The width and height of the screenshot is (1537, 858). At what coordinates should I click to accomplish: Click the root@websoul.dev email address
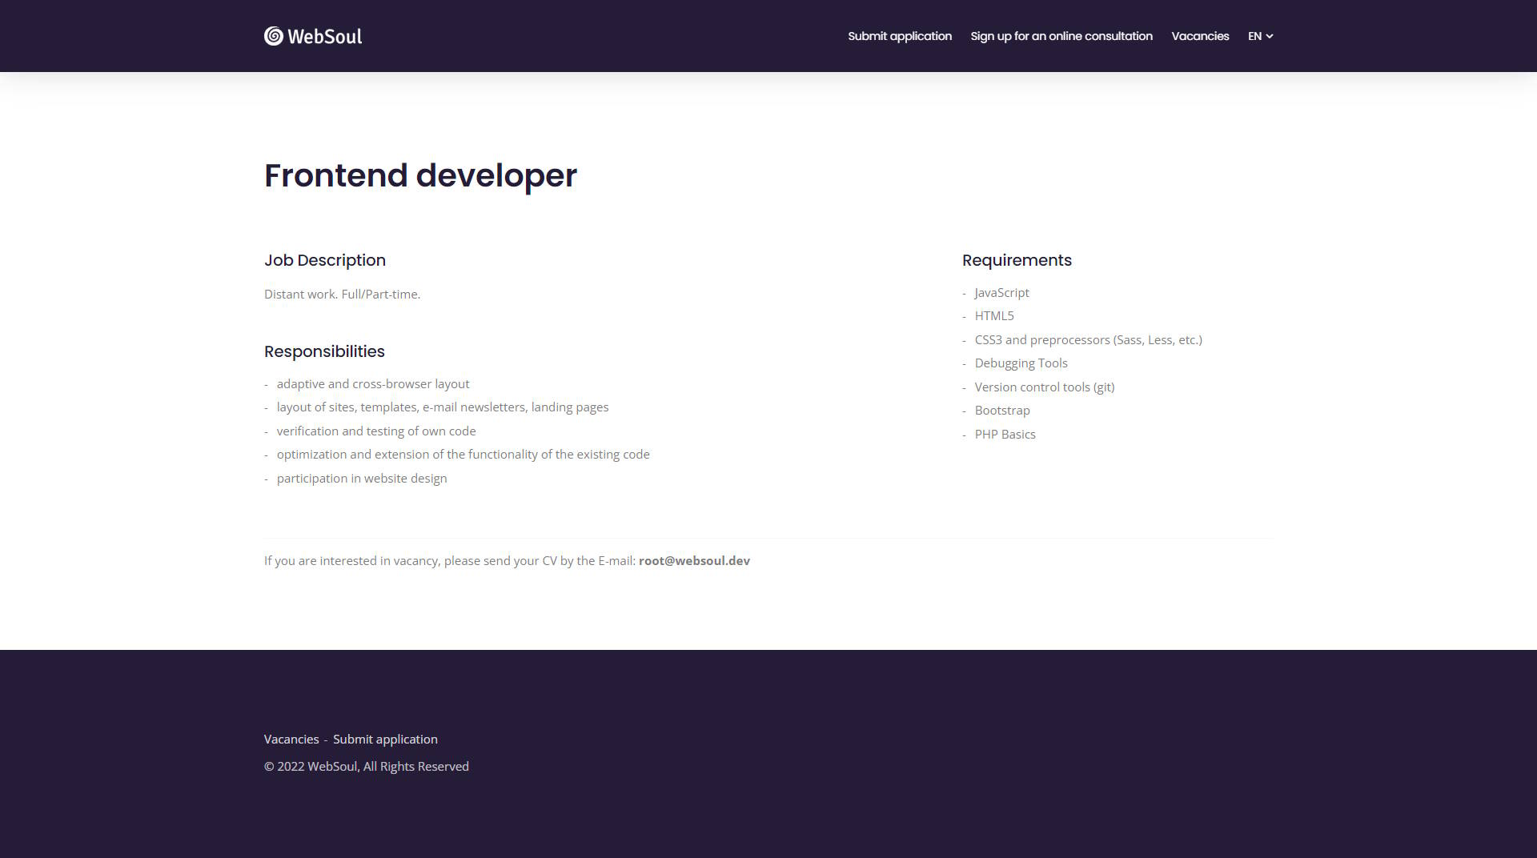point(693,560)
